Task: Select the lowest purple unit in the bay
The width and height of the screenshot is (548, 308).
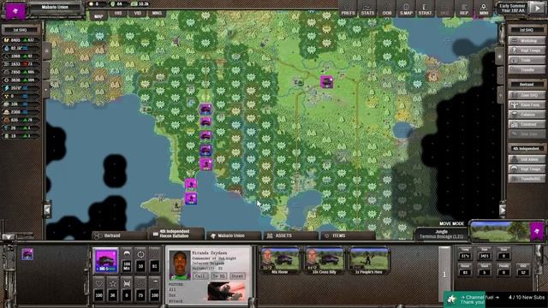Action: (191, 198)
